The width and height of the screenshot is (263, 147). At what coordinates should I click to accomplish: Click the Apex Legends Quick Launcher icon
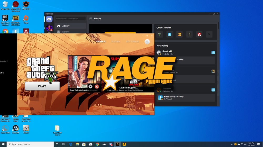(199, 35)
